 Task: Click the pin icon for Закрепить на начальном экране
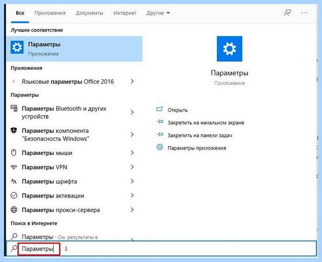point(160,122)
